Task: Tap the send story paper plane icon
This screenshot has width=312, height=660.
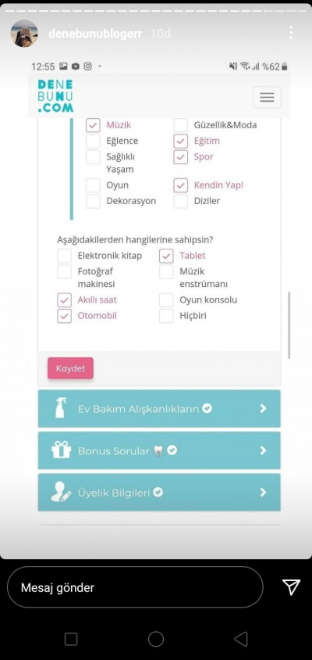Action: [291, 586]
